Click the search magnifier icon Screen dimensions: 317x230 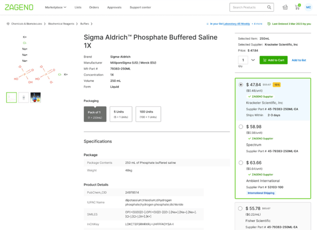coord(269,7)
